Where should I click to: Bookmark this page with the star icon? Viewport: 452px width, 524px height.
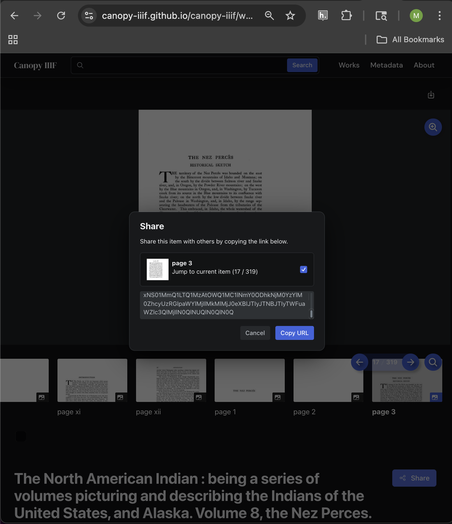point(290,16)
